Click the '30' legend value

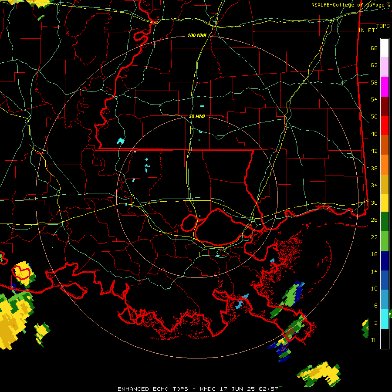point(374,203)
